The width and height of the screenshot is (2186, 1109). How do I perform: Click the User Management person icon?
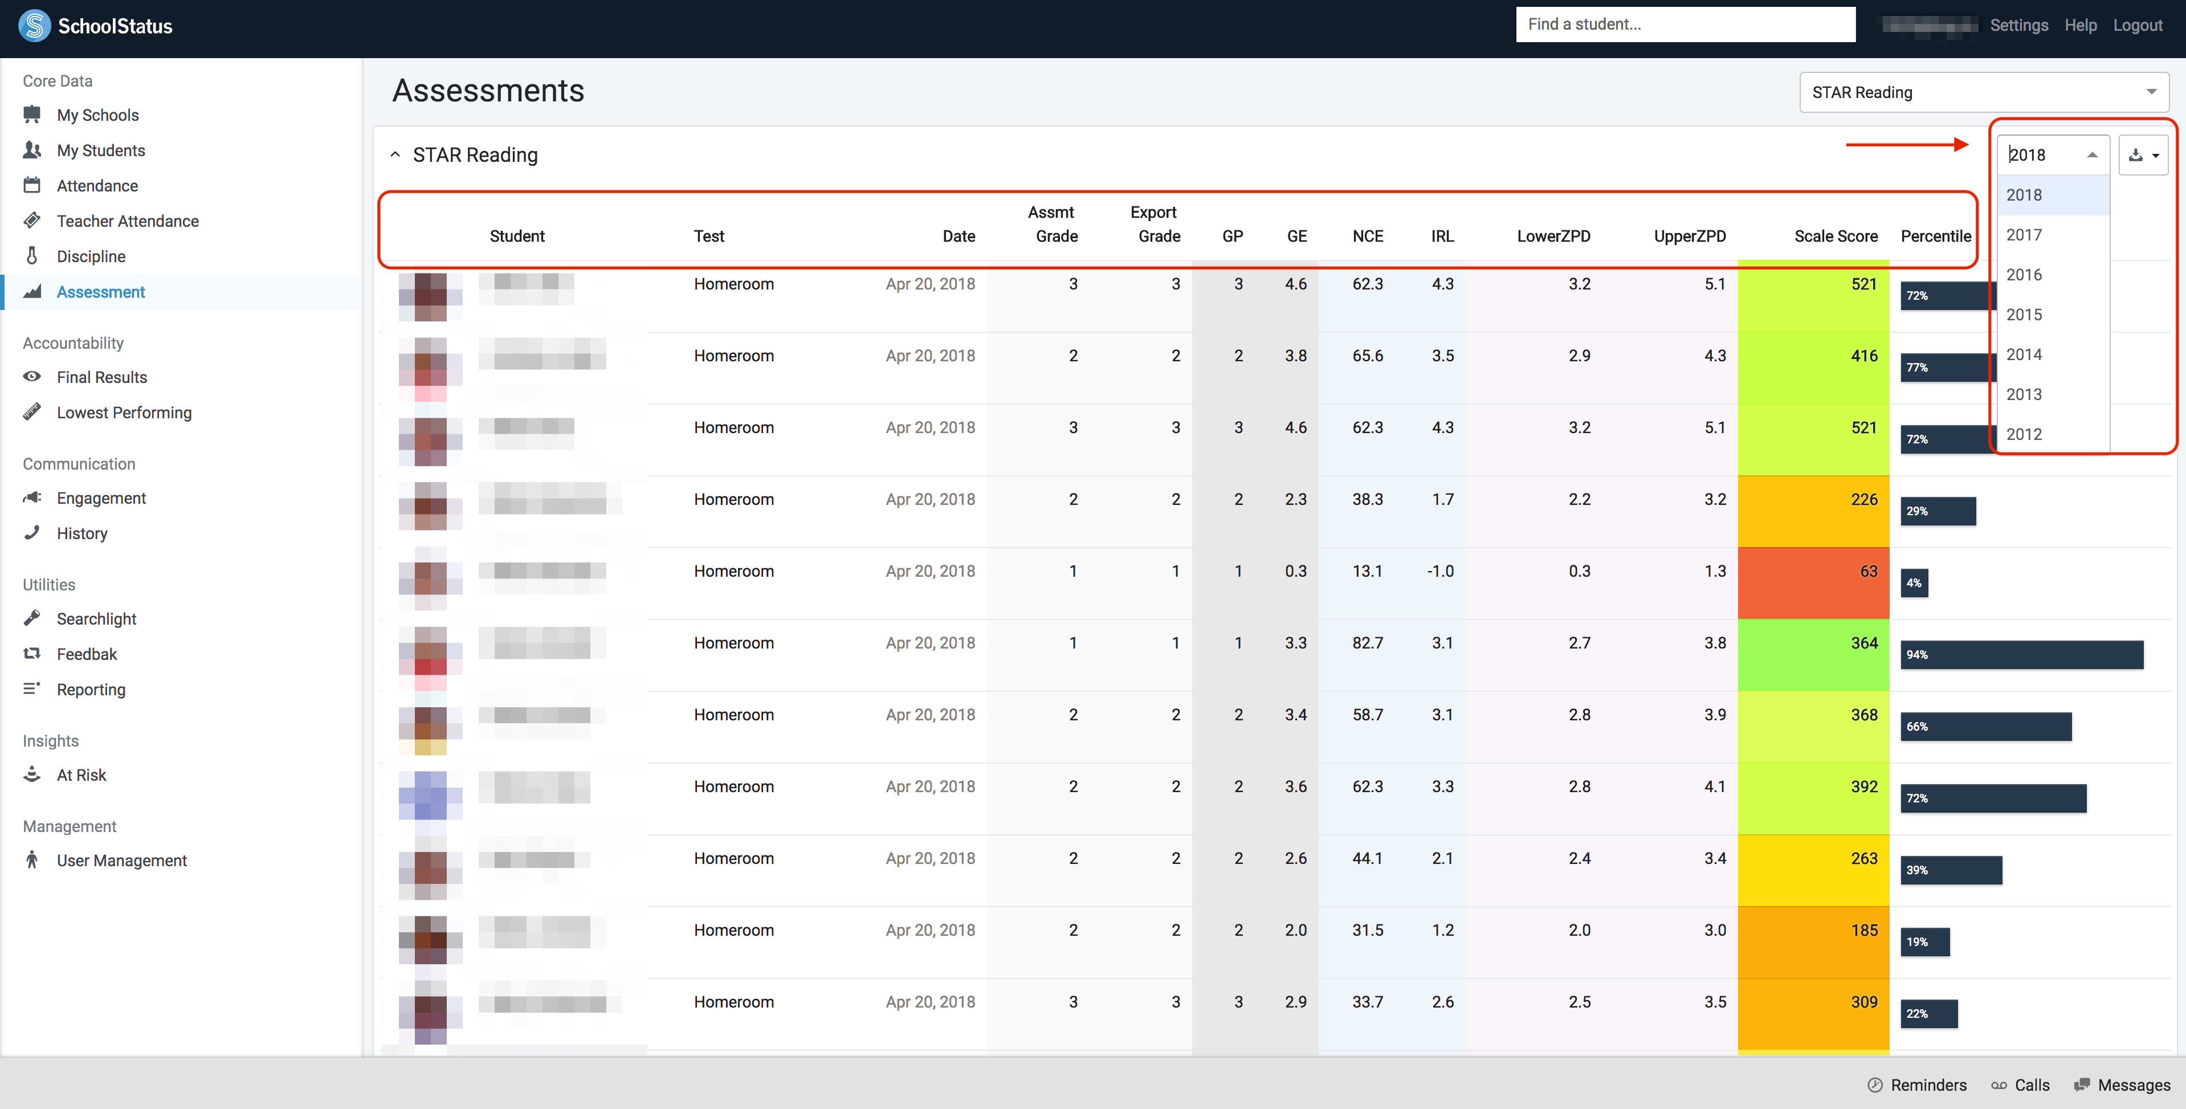[32, 859]
